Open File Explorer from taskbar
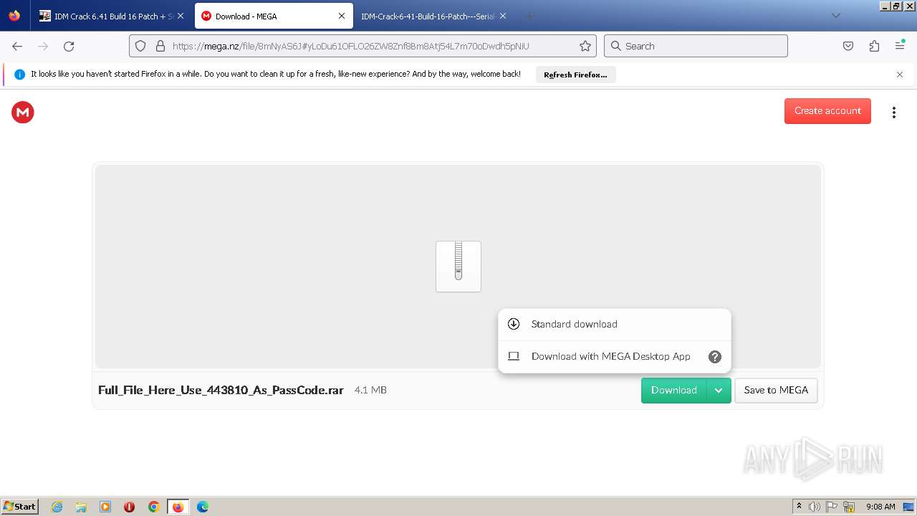Viewport: 917px width, 516px height. click(x=81, y=507)
